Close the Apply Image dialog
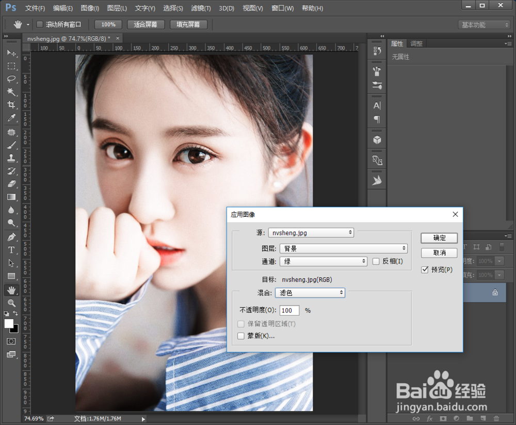This screenshot has height=425, width=516. (x=455, y=214)
